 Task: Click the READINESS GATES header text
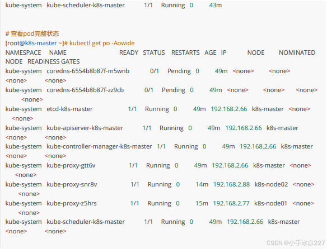tap(54, 61)
